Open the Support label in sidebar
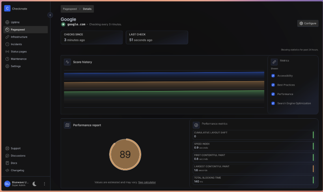 click(x=16, y=148)
